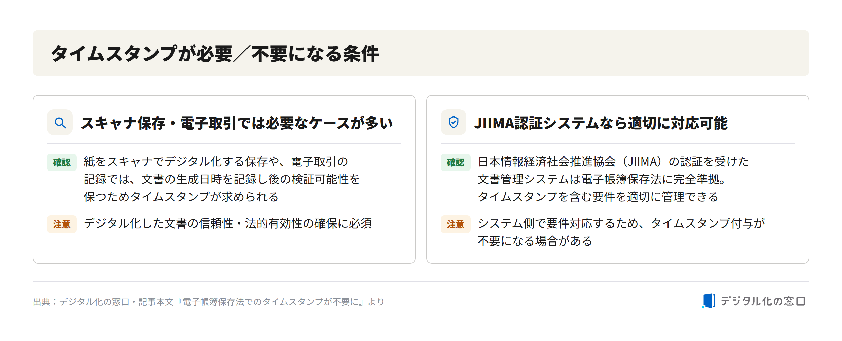Click the magnifying glass icon in left card
This screenshot has height=341, width=842.
tap(60, 123)
